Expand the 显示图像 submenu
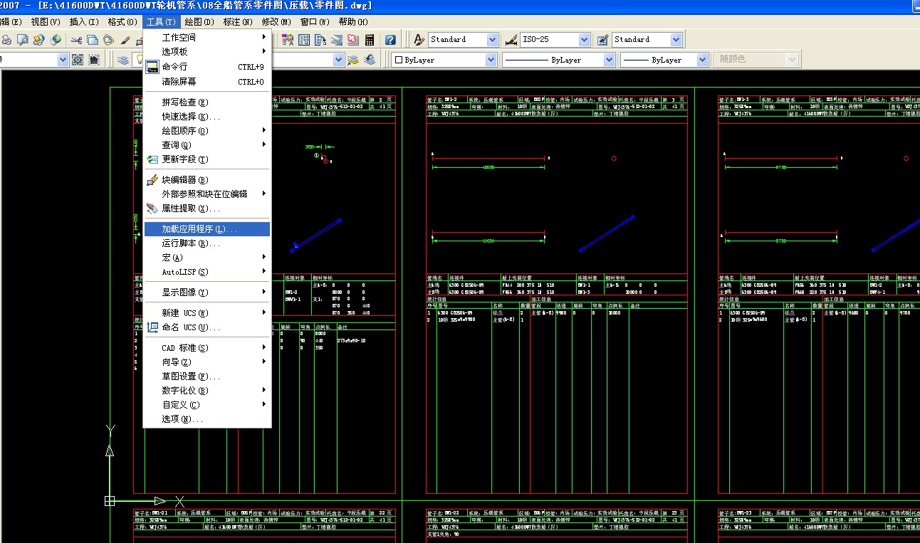This screenshot has height=543, width=920. [207, 292]
